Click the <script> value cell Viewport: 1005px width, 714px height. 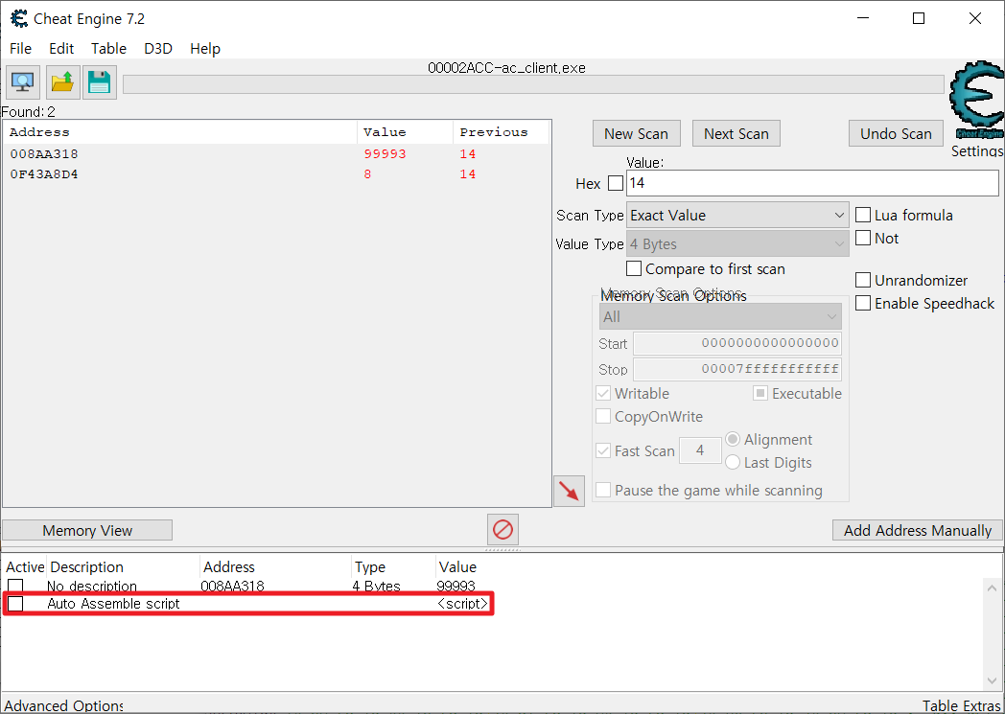point(463,603)
